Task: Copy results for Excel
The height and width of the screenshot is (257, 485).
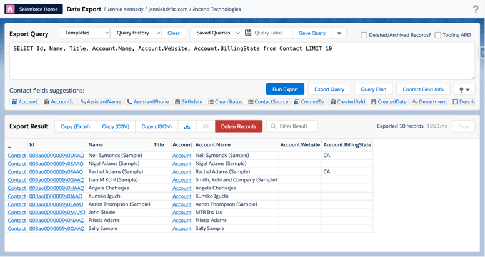Action: [x=75, y=126]
